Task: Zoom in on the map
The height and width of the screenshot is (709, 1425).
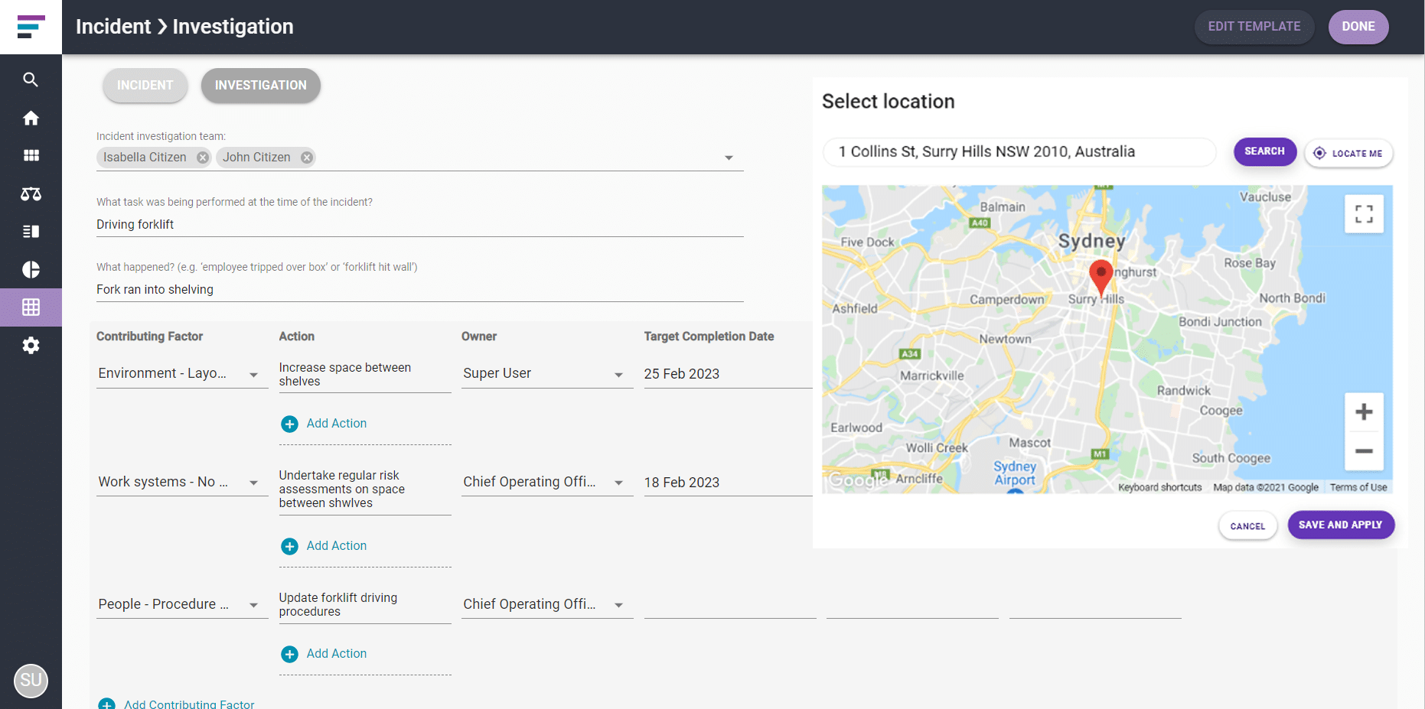Action: click(x=1364, y=412)
